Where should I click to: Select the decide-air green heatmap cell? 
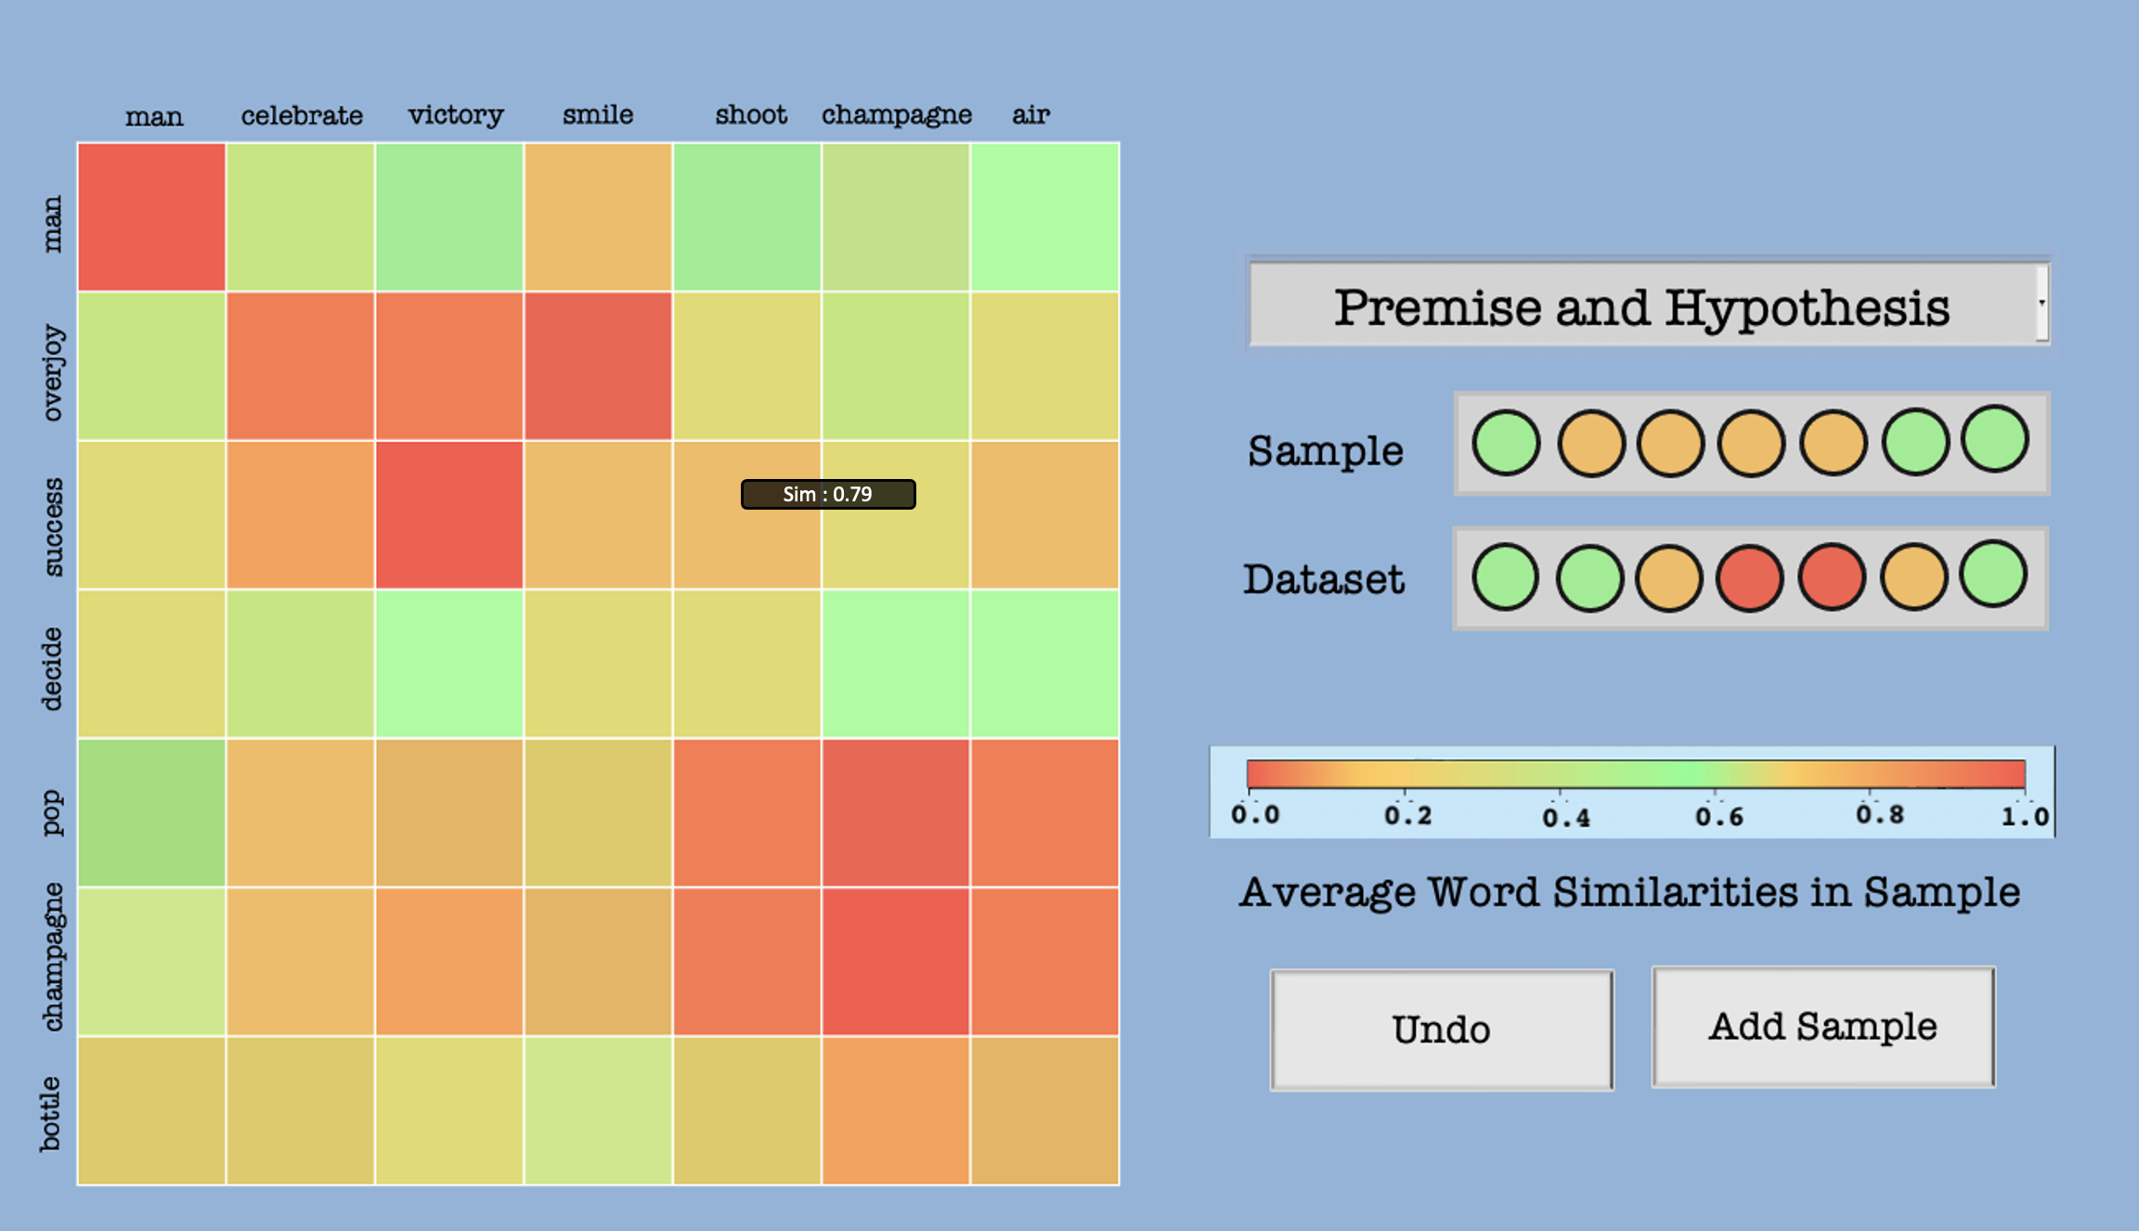(1044, 664)
